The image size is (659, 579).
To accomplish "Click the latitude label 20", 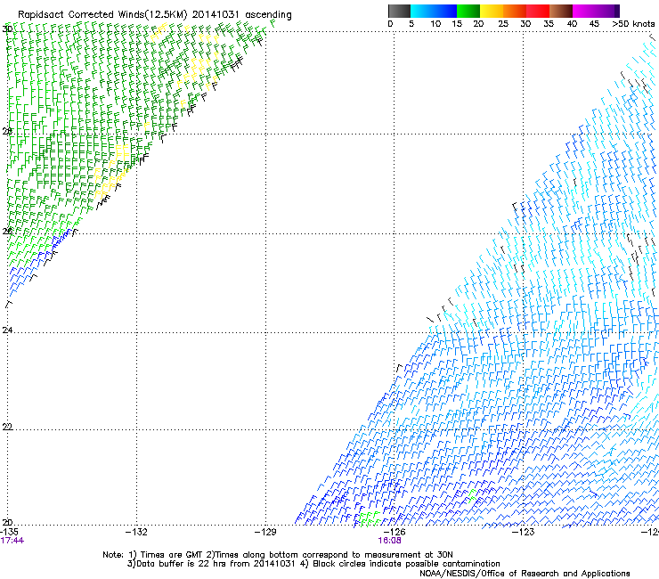I will (x=7, y=522).
